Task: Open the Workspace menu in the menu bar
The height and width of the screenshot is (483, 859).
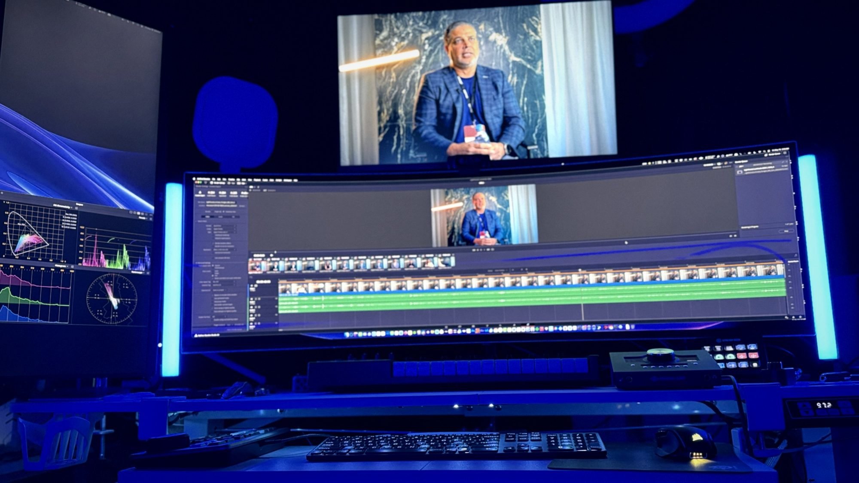Action: click(x=287, y=180)
